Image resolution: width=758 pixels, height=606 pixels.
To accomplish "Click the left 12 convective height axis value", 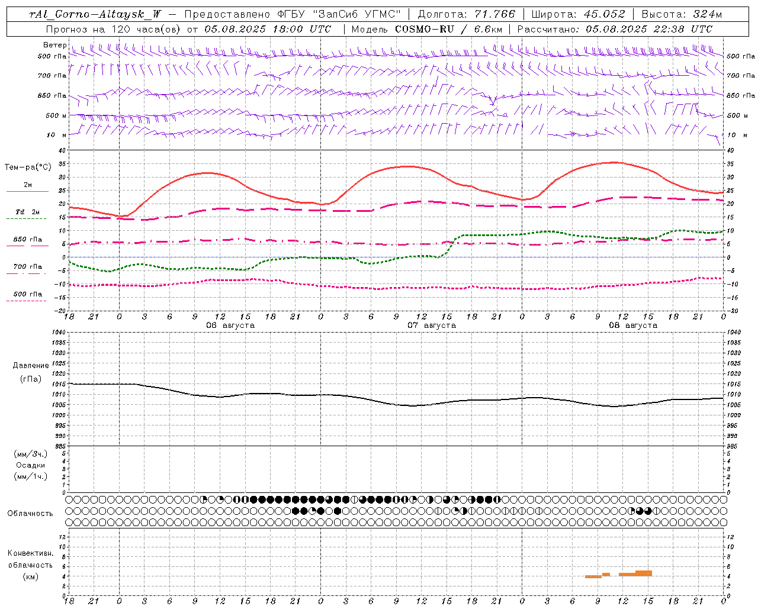I will pos(62,537).
